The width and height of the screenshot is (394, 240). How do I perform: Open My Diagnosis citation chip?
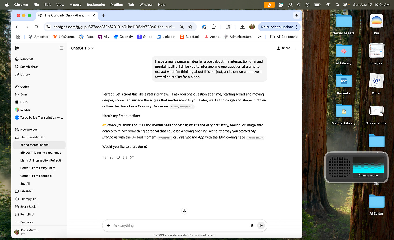click(165, 138)
